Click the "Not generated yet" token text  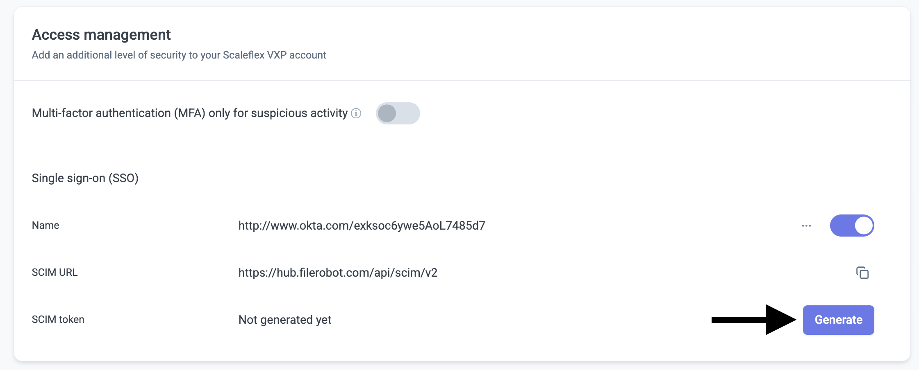(x=285, y=320)
